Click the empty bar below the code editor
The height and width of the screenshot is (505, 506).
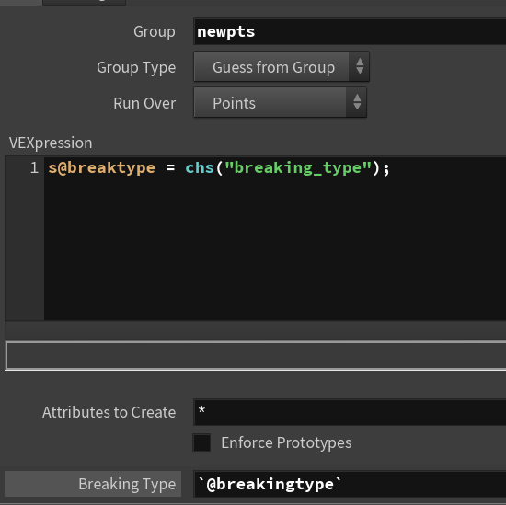coord(256,356)
